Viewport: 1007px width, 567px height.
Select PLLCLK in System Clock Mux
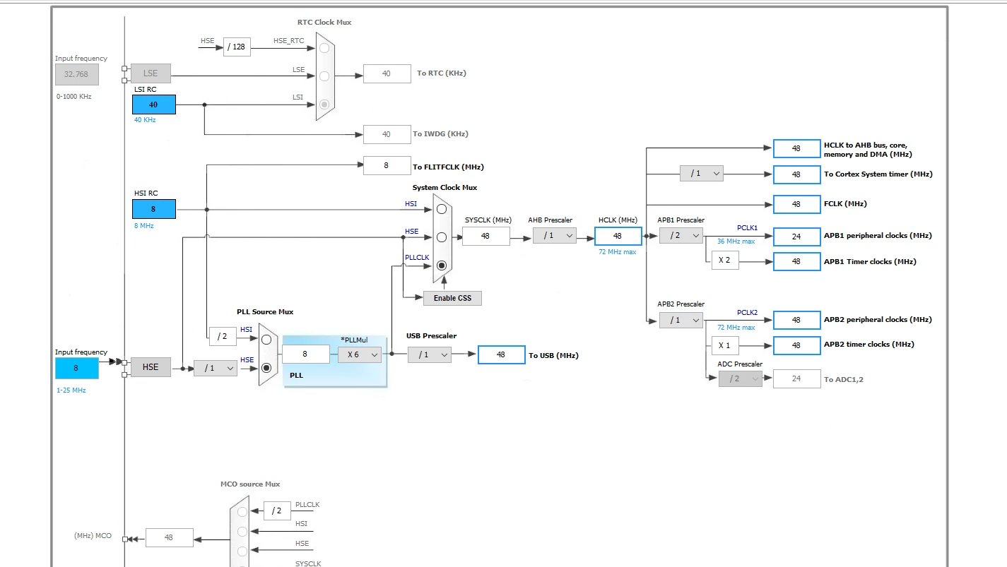click(x=442, y=265)
